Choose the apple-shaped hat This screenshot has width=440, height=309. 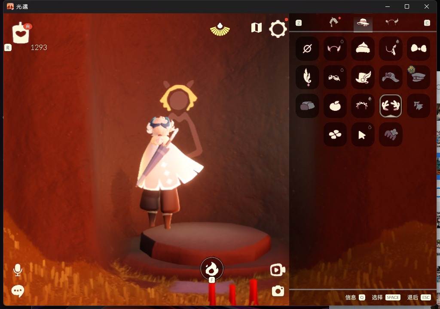(335, 106)
